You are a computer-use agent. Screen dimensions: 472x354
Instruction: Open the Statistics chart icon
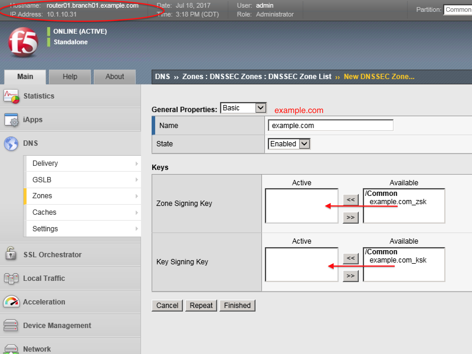tap(12, 96)
